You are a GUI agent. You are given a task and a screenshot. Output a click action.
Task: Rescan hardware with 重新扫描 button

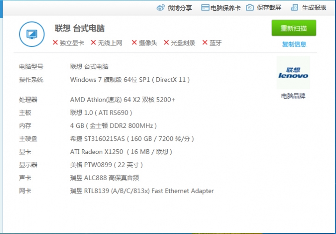coord(294,28)
